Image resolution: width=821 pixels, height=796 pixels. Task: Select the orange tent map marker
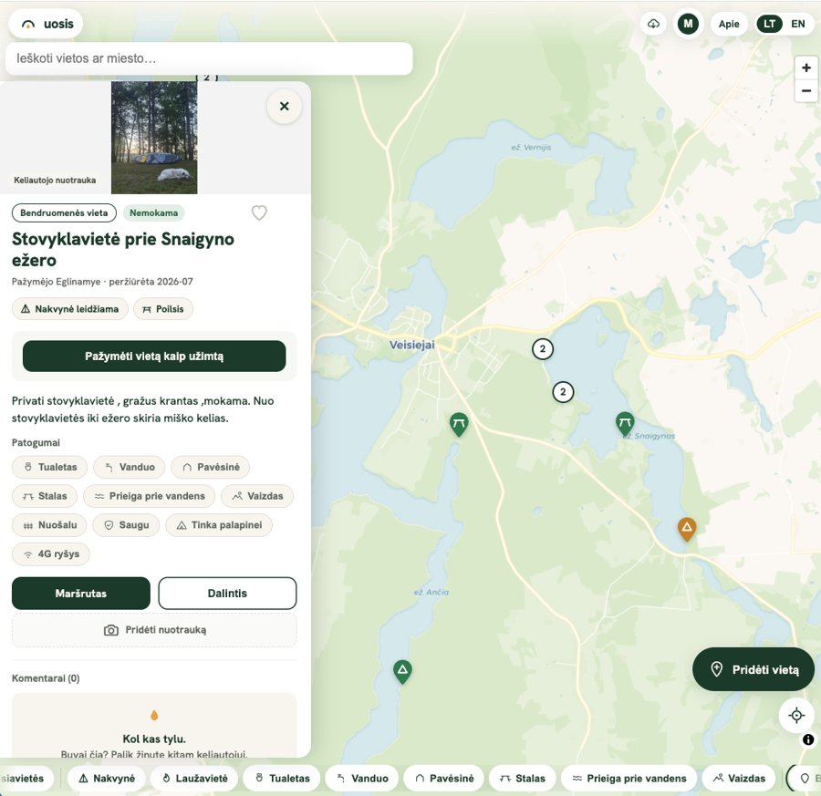tap(686, 529)
